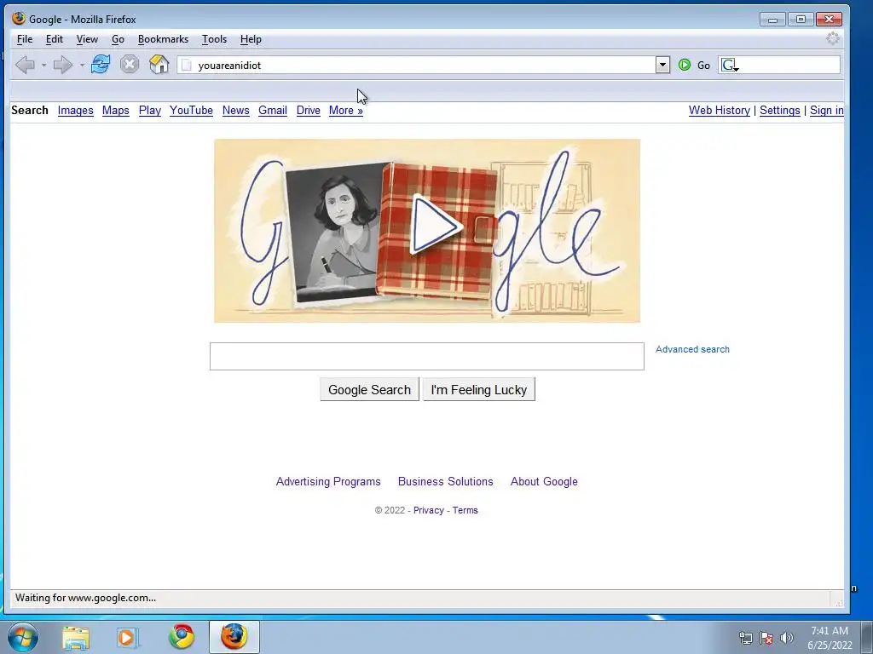
Task: Open Web History link
Action: 720,110
